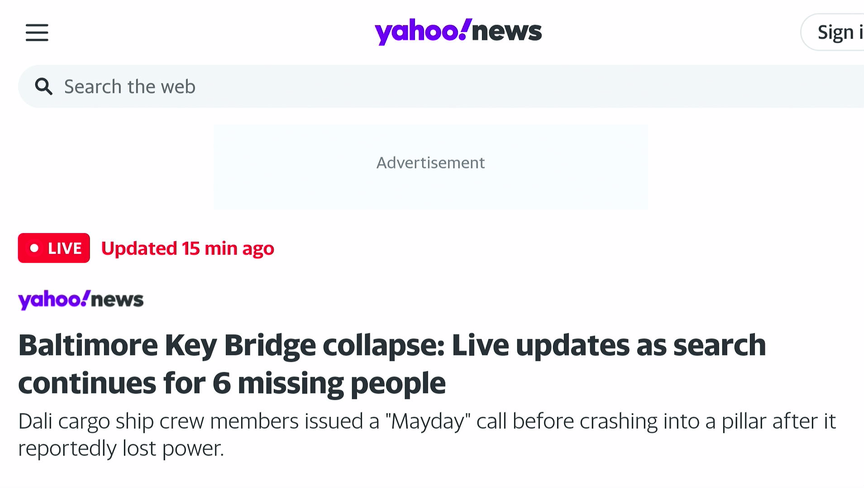Click "Live updates as search" headline text
This screenshot has height=488, width=864.
pos(608,345)
